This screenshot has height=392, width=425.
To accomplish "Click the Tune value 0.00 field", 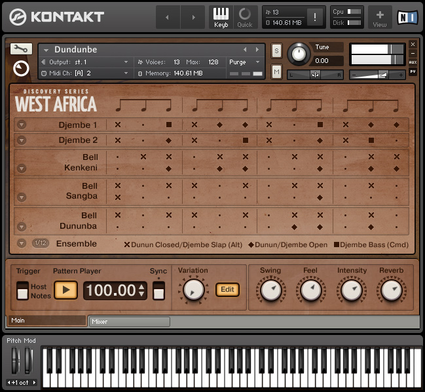I will 327,61.
